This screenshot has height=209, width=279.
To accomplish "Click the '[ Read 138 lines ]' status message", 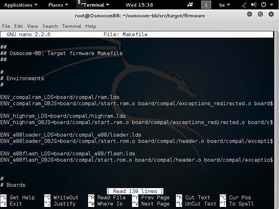I will pyautogui.click(x=135, y=191).
